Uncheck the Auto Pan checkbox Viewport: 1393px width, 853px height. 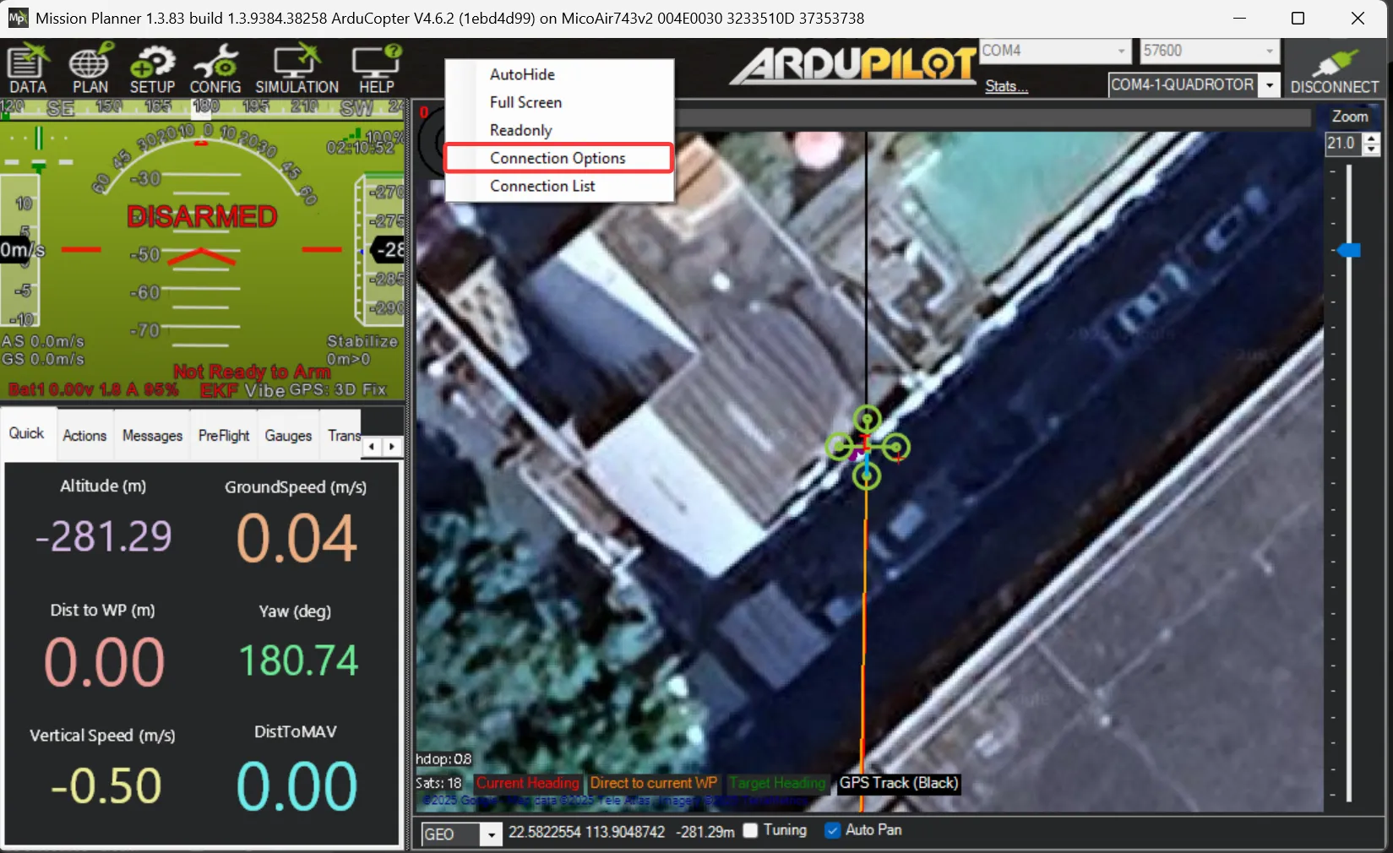coord(832,830)
